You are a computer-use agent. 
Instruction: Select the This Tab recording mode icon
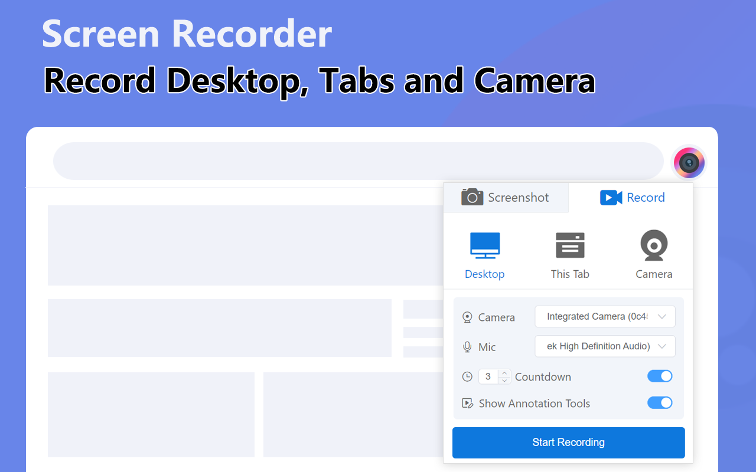(x=569, y=245)
